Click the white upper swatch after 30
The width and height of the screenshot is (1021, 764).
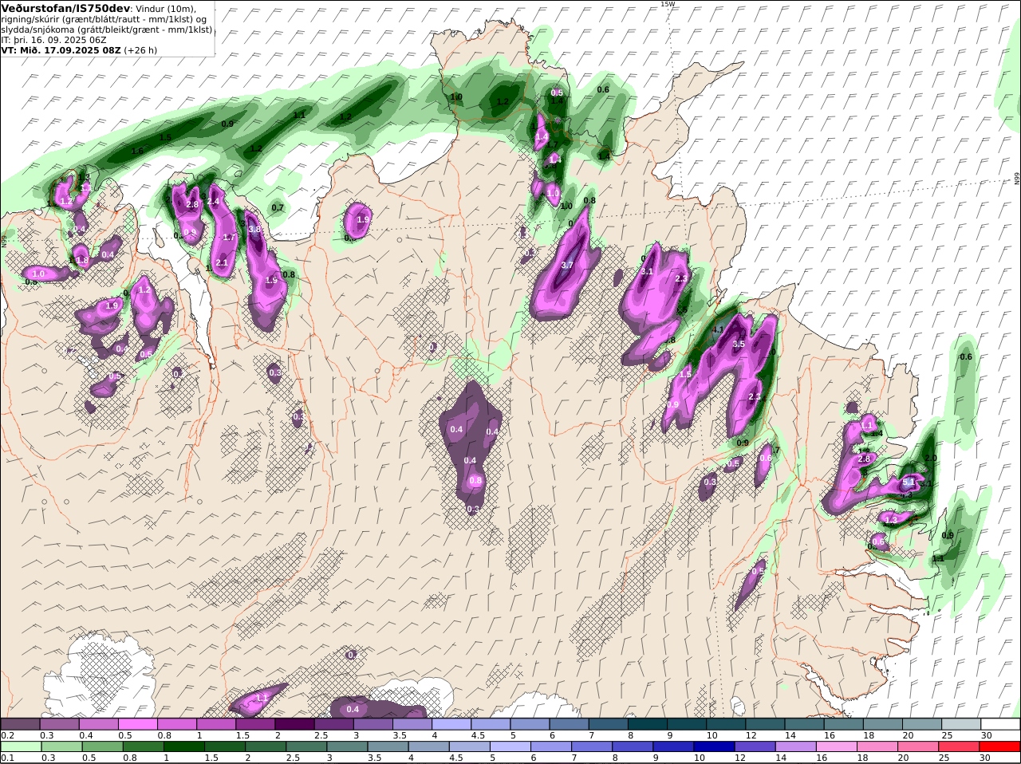(1001, 724)
